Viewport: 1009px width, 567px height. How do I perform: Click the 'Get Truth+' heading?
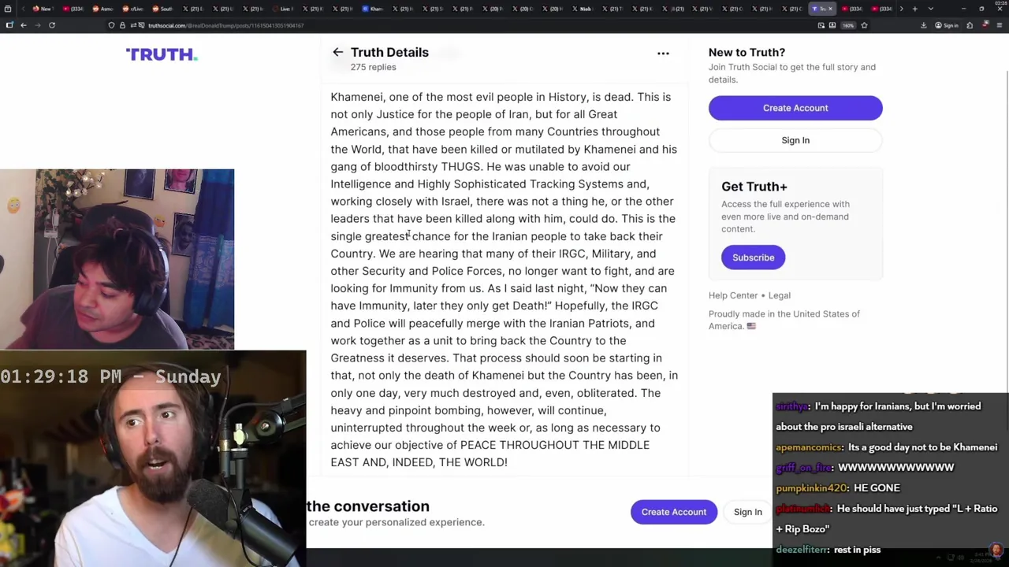coord(754,187)
